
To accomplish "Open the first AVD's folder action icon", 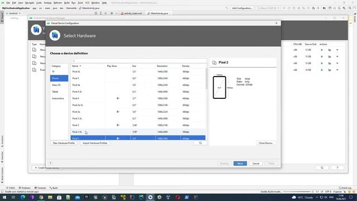I will click(330, 50).
